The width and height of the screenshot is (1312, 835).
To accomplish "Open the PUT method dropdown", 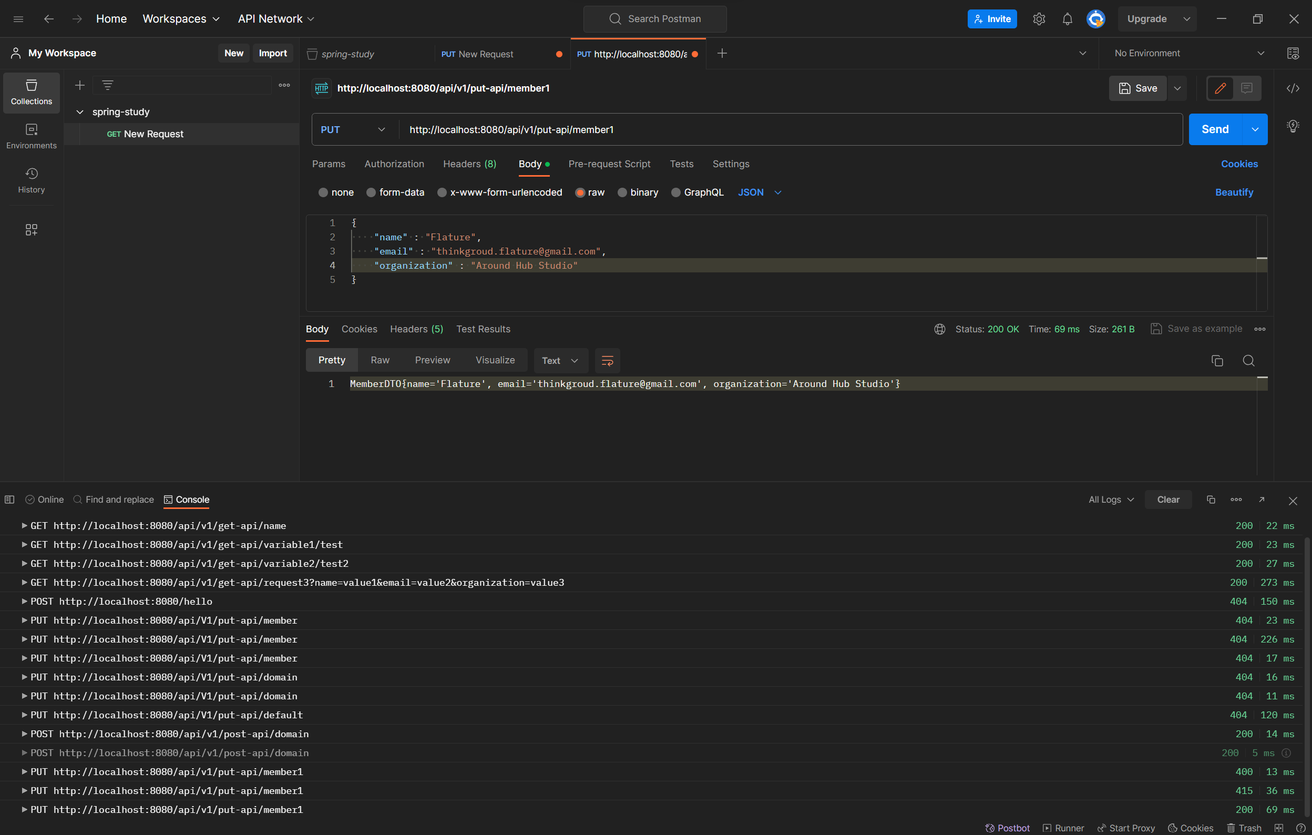I will 353,130.
